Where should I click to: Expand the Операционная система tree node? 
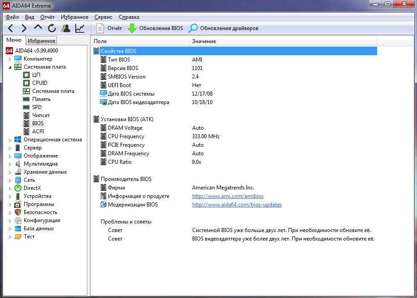(x=10, y=140)
